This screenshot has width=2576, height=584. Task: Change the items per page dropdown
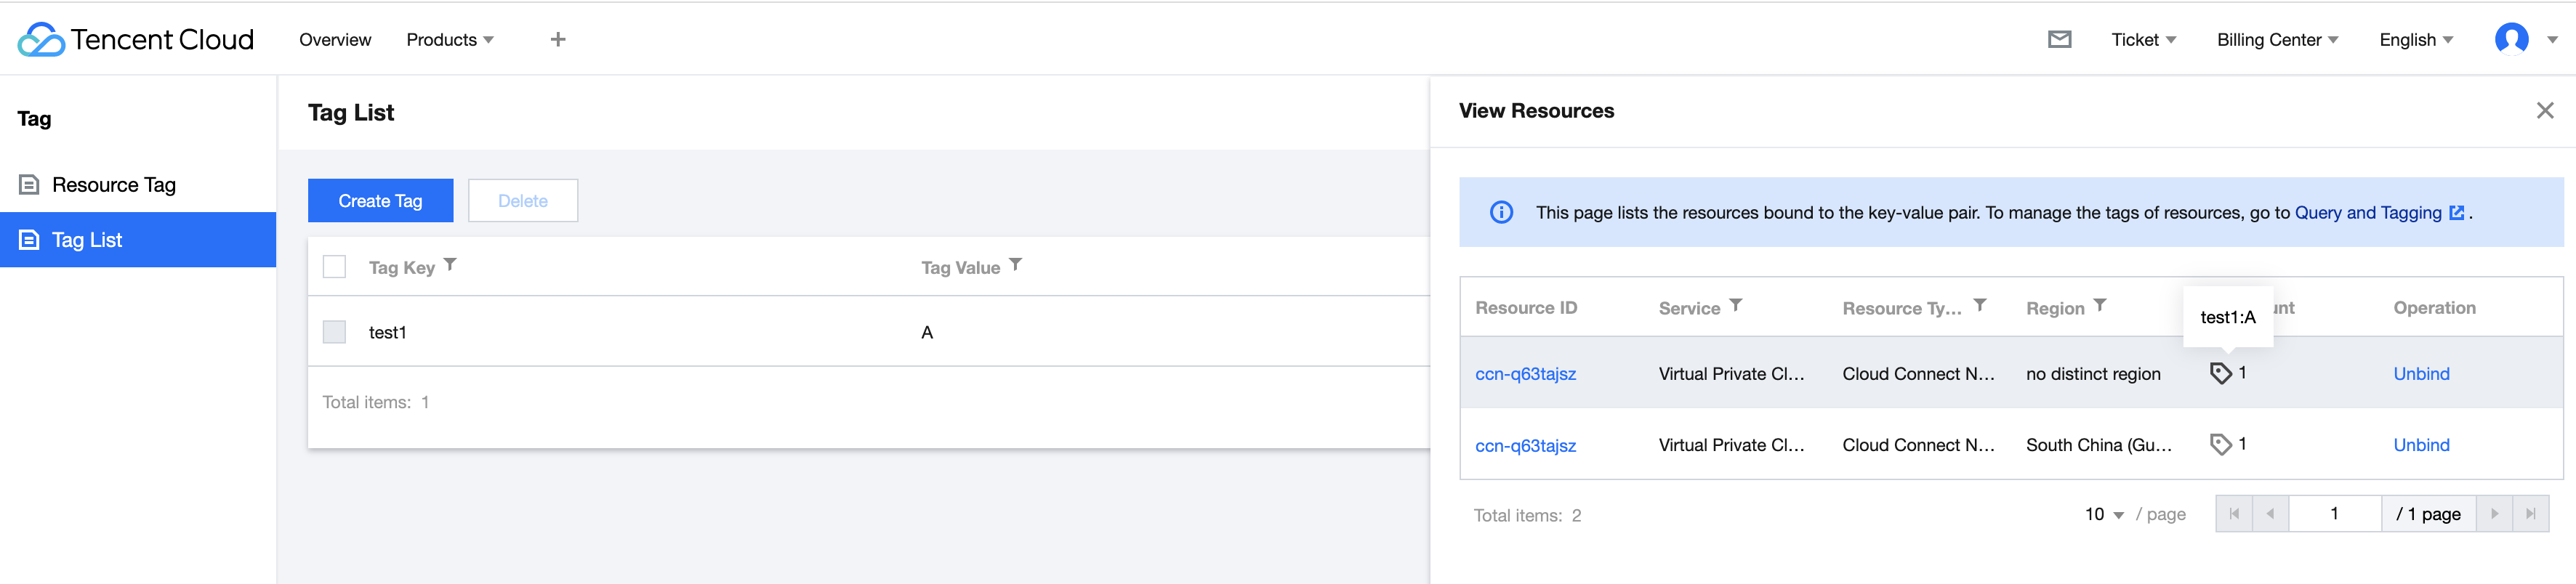pyautogui.click(x=2104, y=514)
